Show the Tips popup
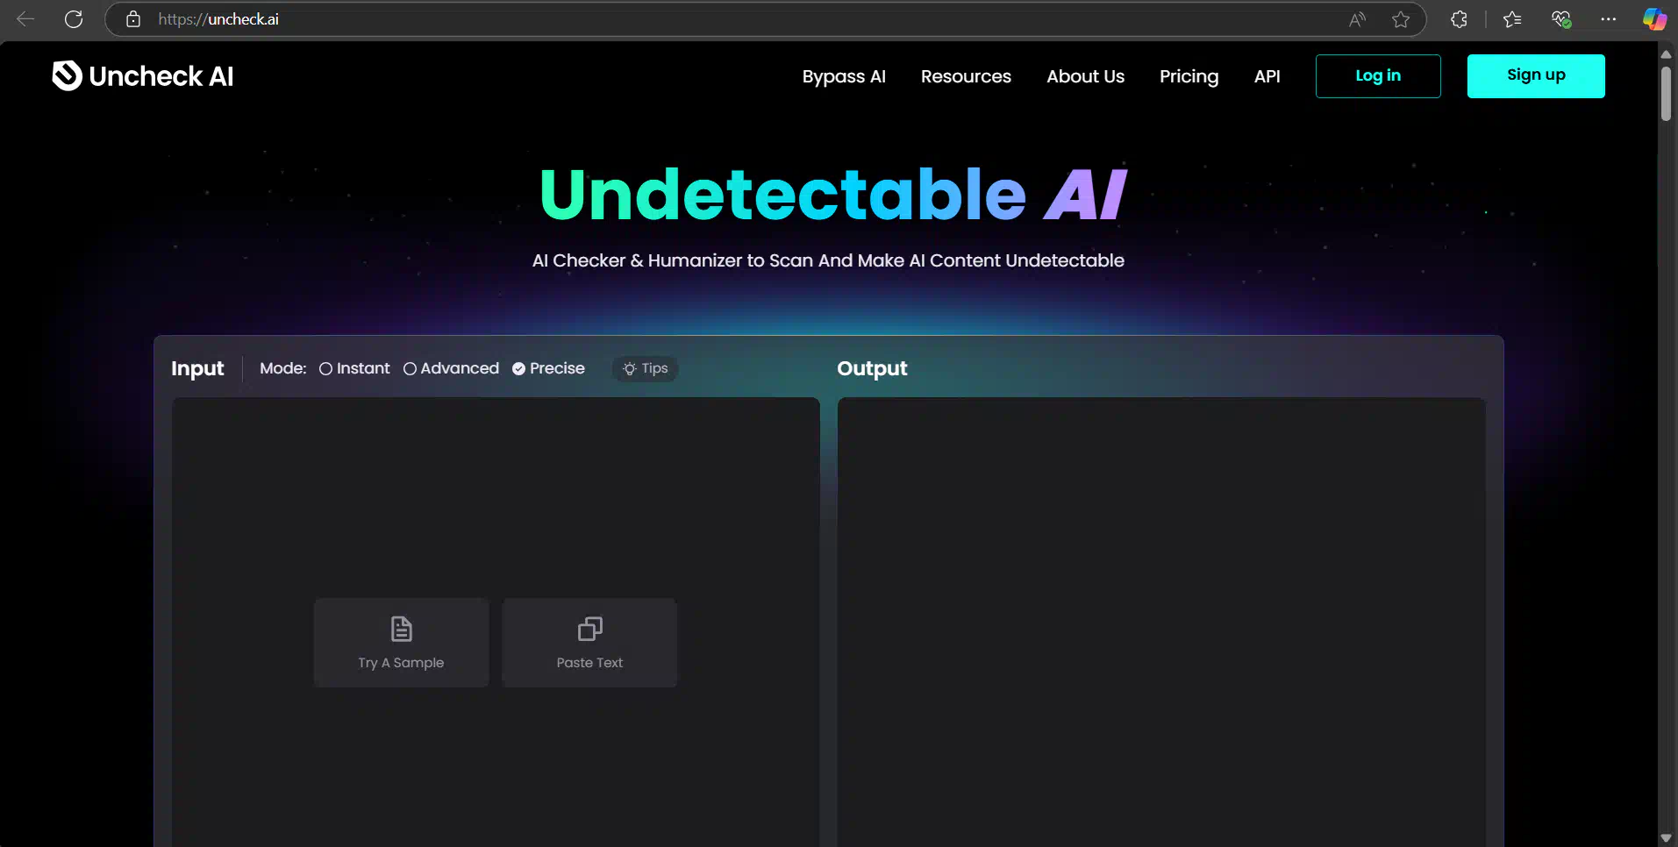Screen dimensions: 1678x847 click(645, 369)
